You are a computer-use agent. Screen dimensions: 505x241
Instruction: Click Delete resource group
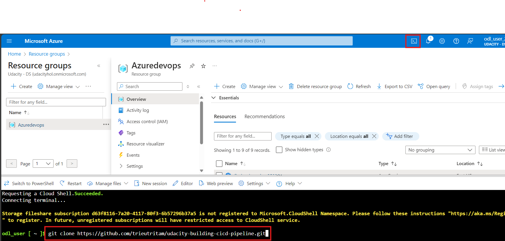point(315,86)
